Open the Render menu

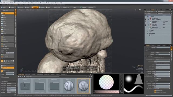point(48,3)
